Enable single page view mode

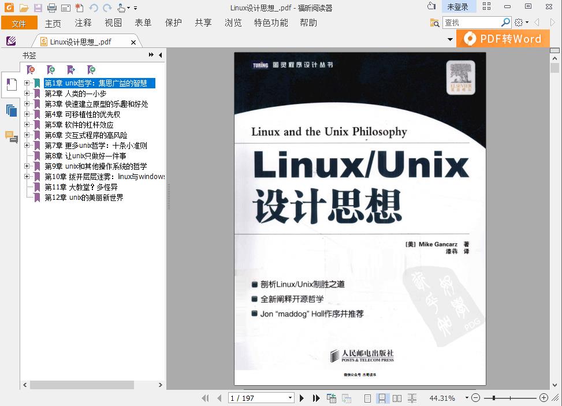(367, 398)
